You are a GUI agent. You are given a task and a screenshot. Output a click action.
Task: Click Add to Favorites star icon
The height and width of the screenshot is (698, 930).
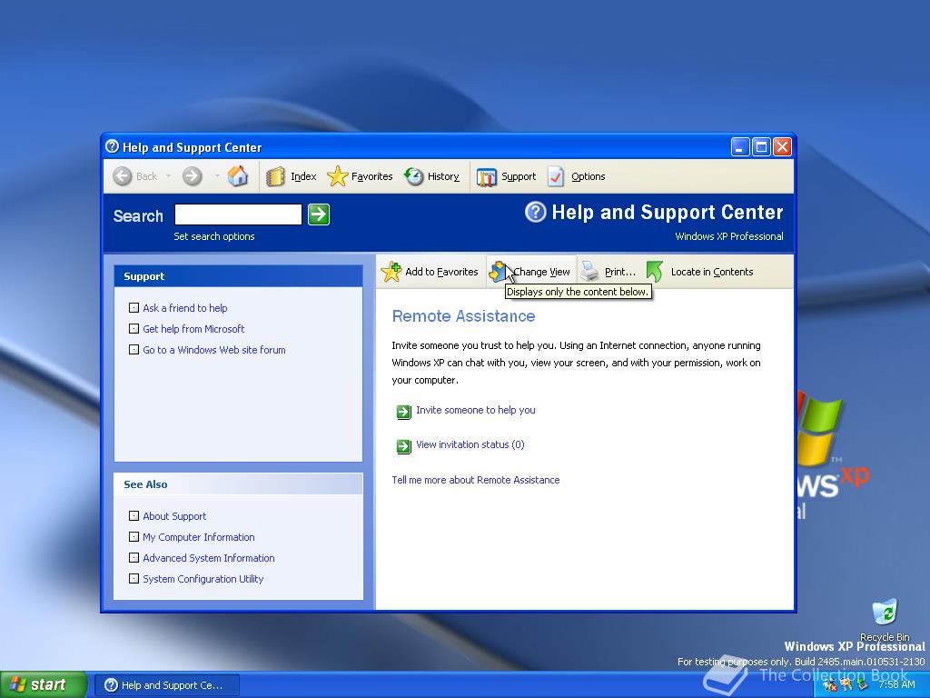click(x=391, y=272)
